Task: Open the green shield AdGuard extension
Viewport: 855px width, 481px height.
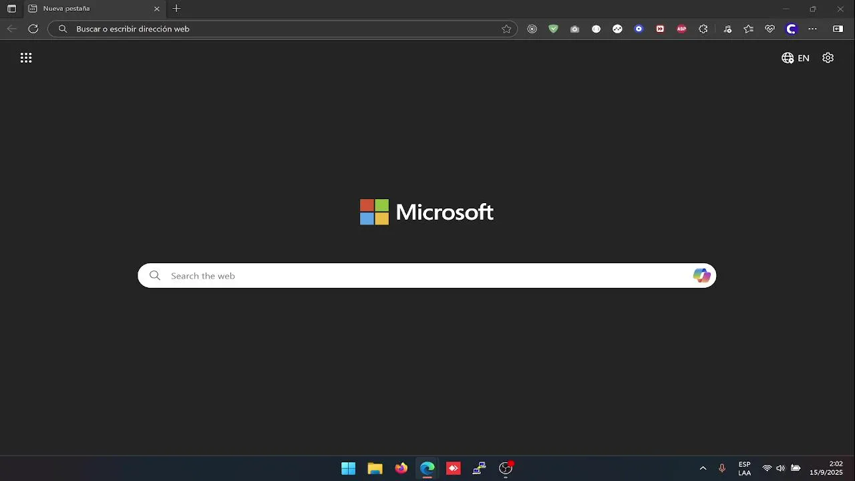Action: tap(553, 29)
